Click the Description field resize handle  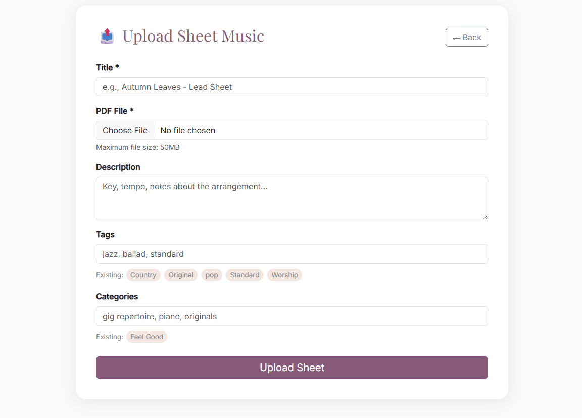click(x=485, y=218)
